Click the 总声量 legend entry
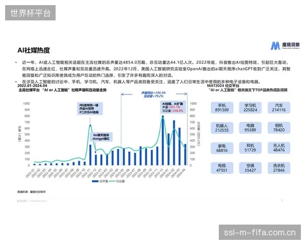 100,181
